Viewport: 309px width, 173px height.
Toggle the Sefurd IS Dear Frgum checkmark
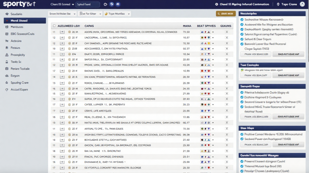pyautogui.click(x=242, y=39)
